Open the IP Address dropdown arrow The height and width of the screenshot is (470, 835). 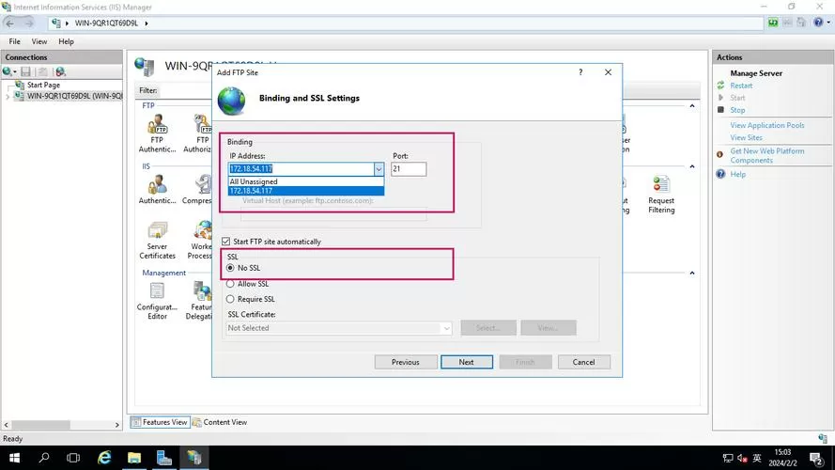pos(379,169)
